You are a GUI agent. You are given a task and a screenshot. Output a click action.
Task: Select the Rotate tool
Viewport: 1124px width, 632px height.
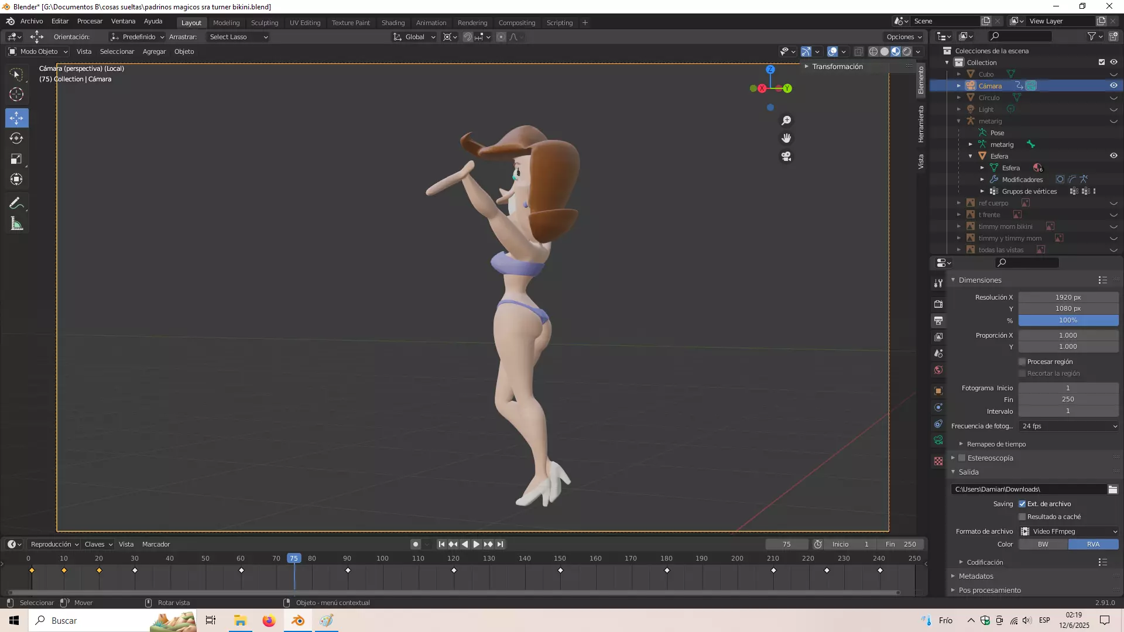16,139
